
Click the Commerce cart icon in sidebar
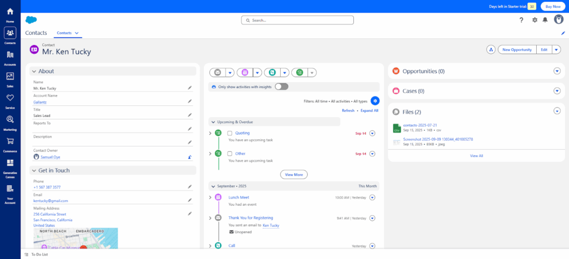(10, 141)
